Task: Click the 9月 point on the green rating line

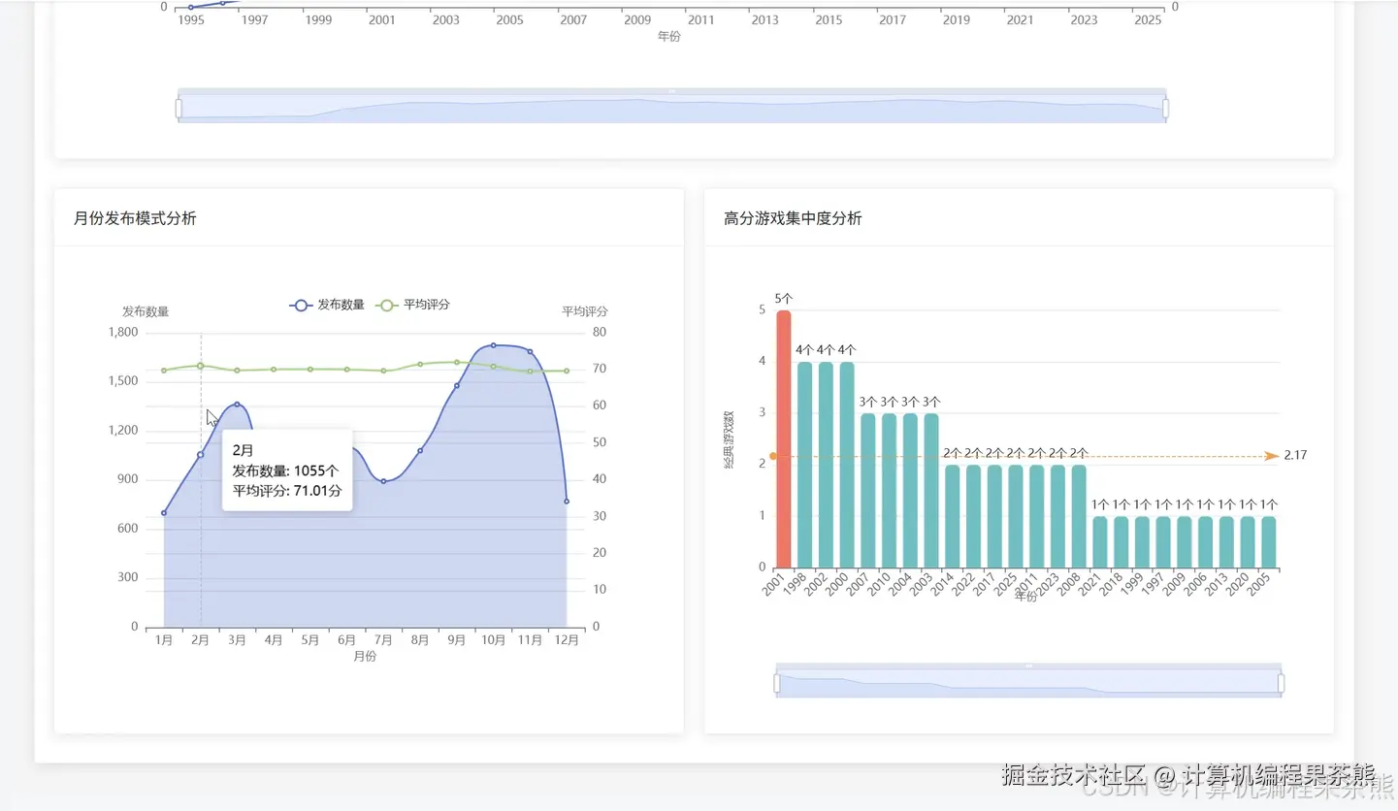Action: click(x=457, y=363)
